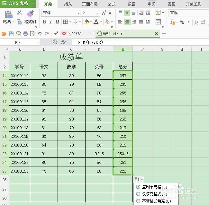Screen dimensions: 209x205
Task: Center text horizontally
Action: [127, 22]
